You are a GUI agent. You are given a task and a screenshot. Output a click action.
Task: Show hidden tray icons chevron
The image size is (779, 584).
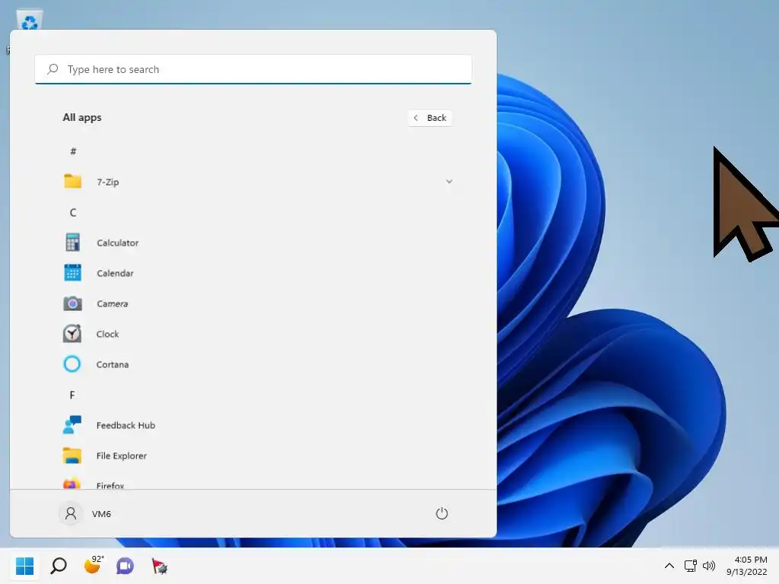(669, 566)
